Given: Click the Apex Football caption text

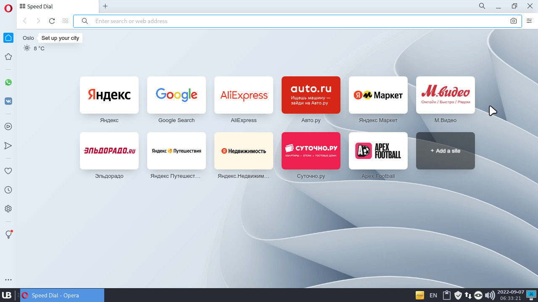Looking at the screenshot, I should [x=378, y=176].
